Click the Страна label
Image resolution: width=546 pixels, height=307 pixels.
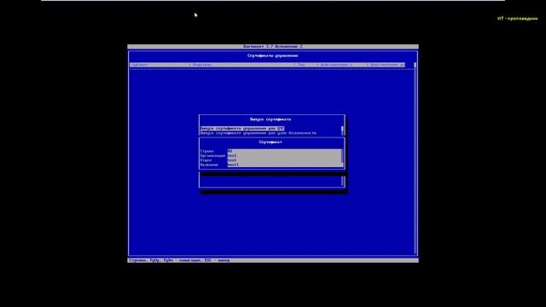[x=206, y=151]
